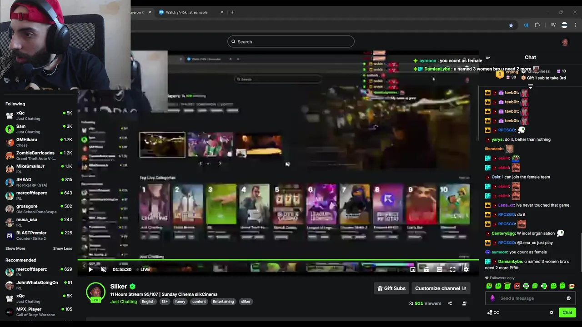
Task: Open the Gift Subs button
Action: pyautogui.click(x=391, y=288)
